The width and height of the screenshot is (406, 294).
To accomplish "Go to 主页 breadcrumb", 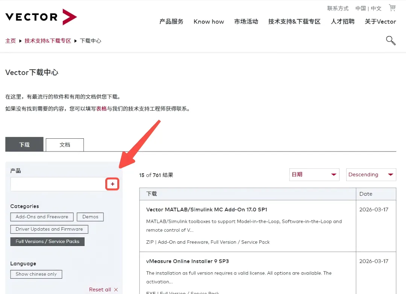I will [11, 41].
